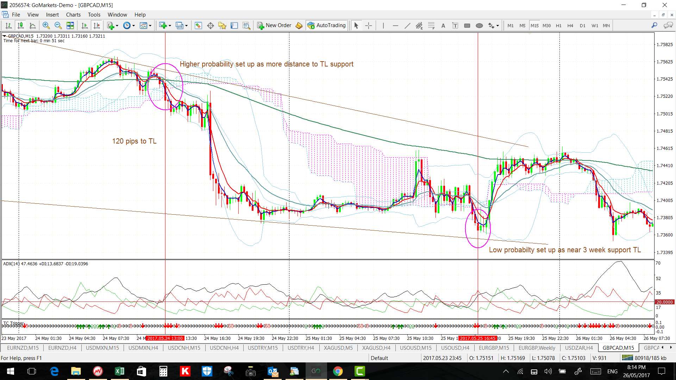
Task: Toggle auto scroll to latest bar
Action: (x=84, y=25)
